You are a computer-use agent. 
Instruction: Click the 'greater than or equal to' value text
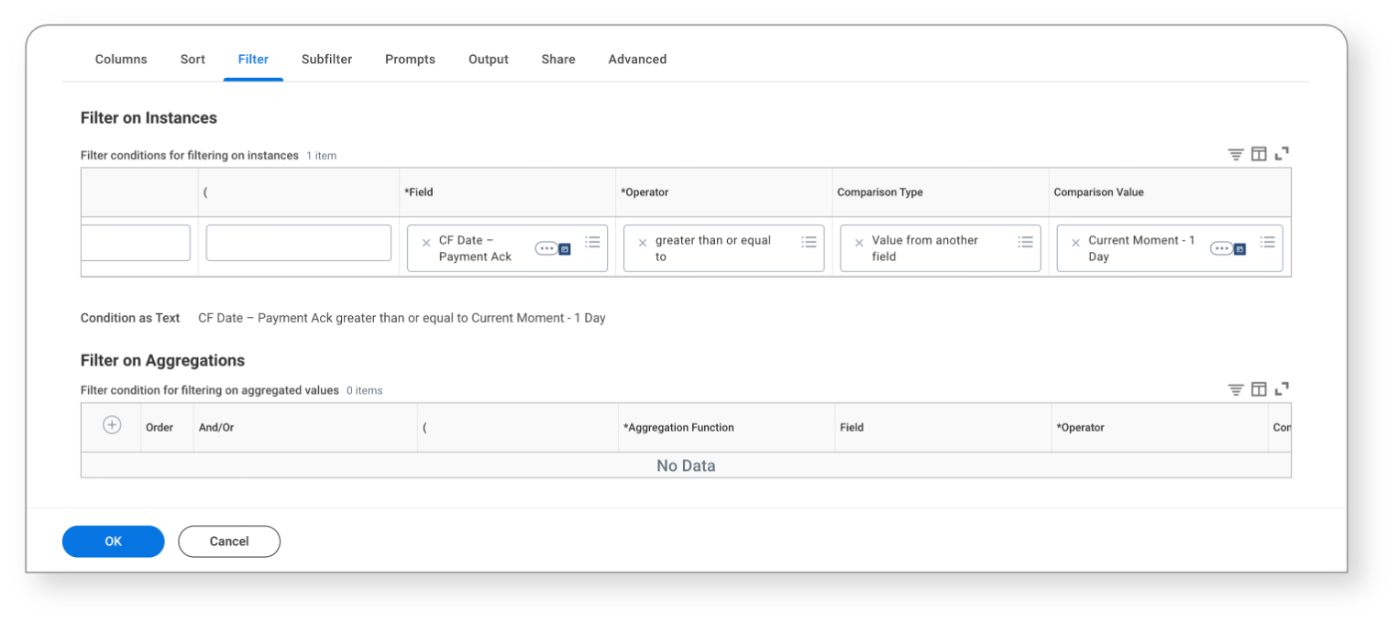(x=713, y=248)
